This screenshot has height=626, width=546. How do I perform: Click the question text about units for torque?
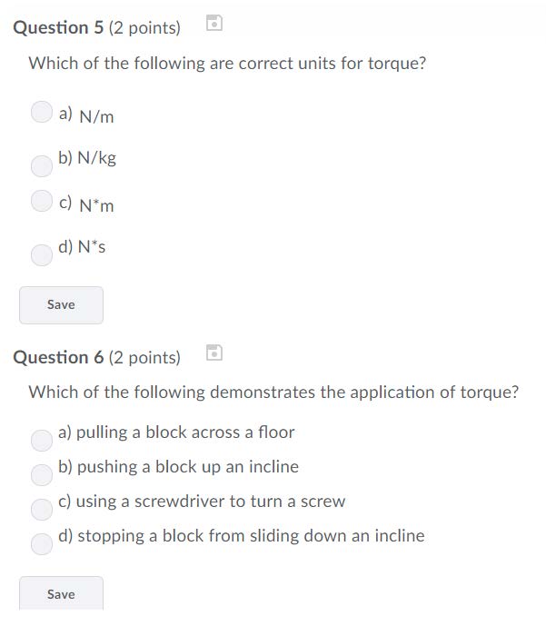pyautogui.click(x=227, y=65)
